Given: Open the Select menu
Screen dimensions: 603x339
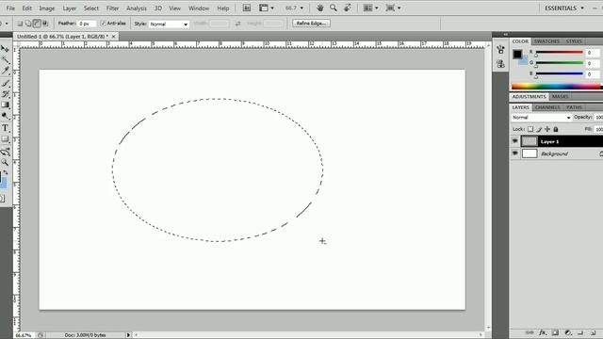Looking at the screenshot, I should click(x=91, y=8).
